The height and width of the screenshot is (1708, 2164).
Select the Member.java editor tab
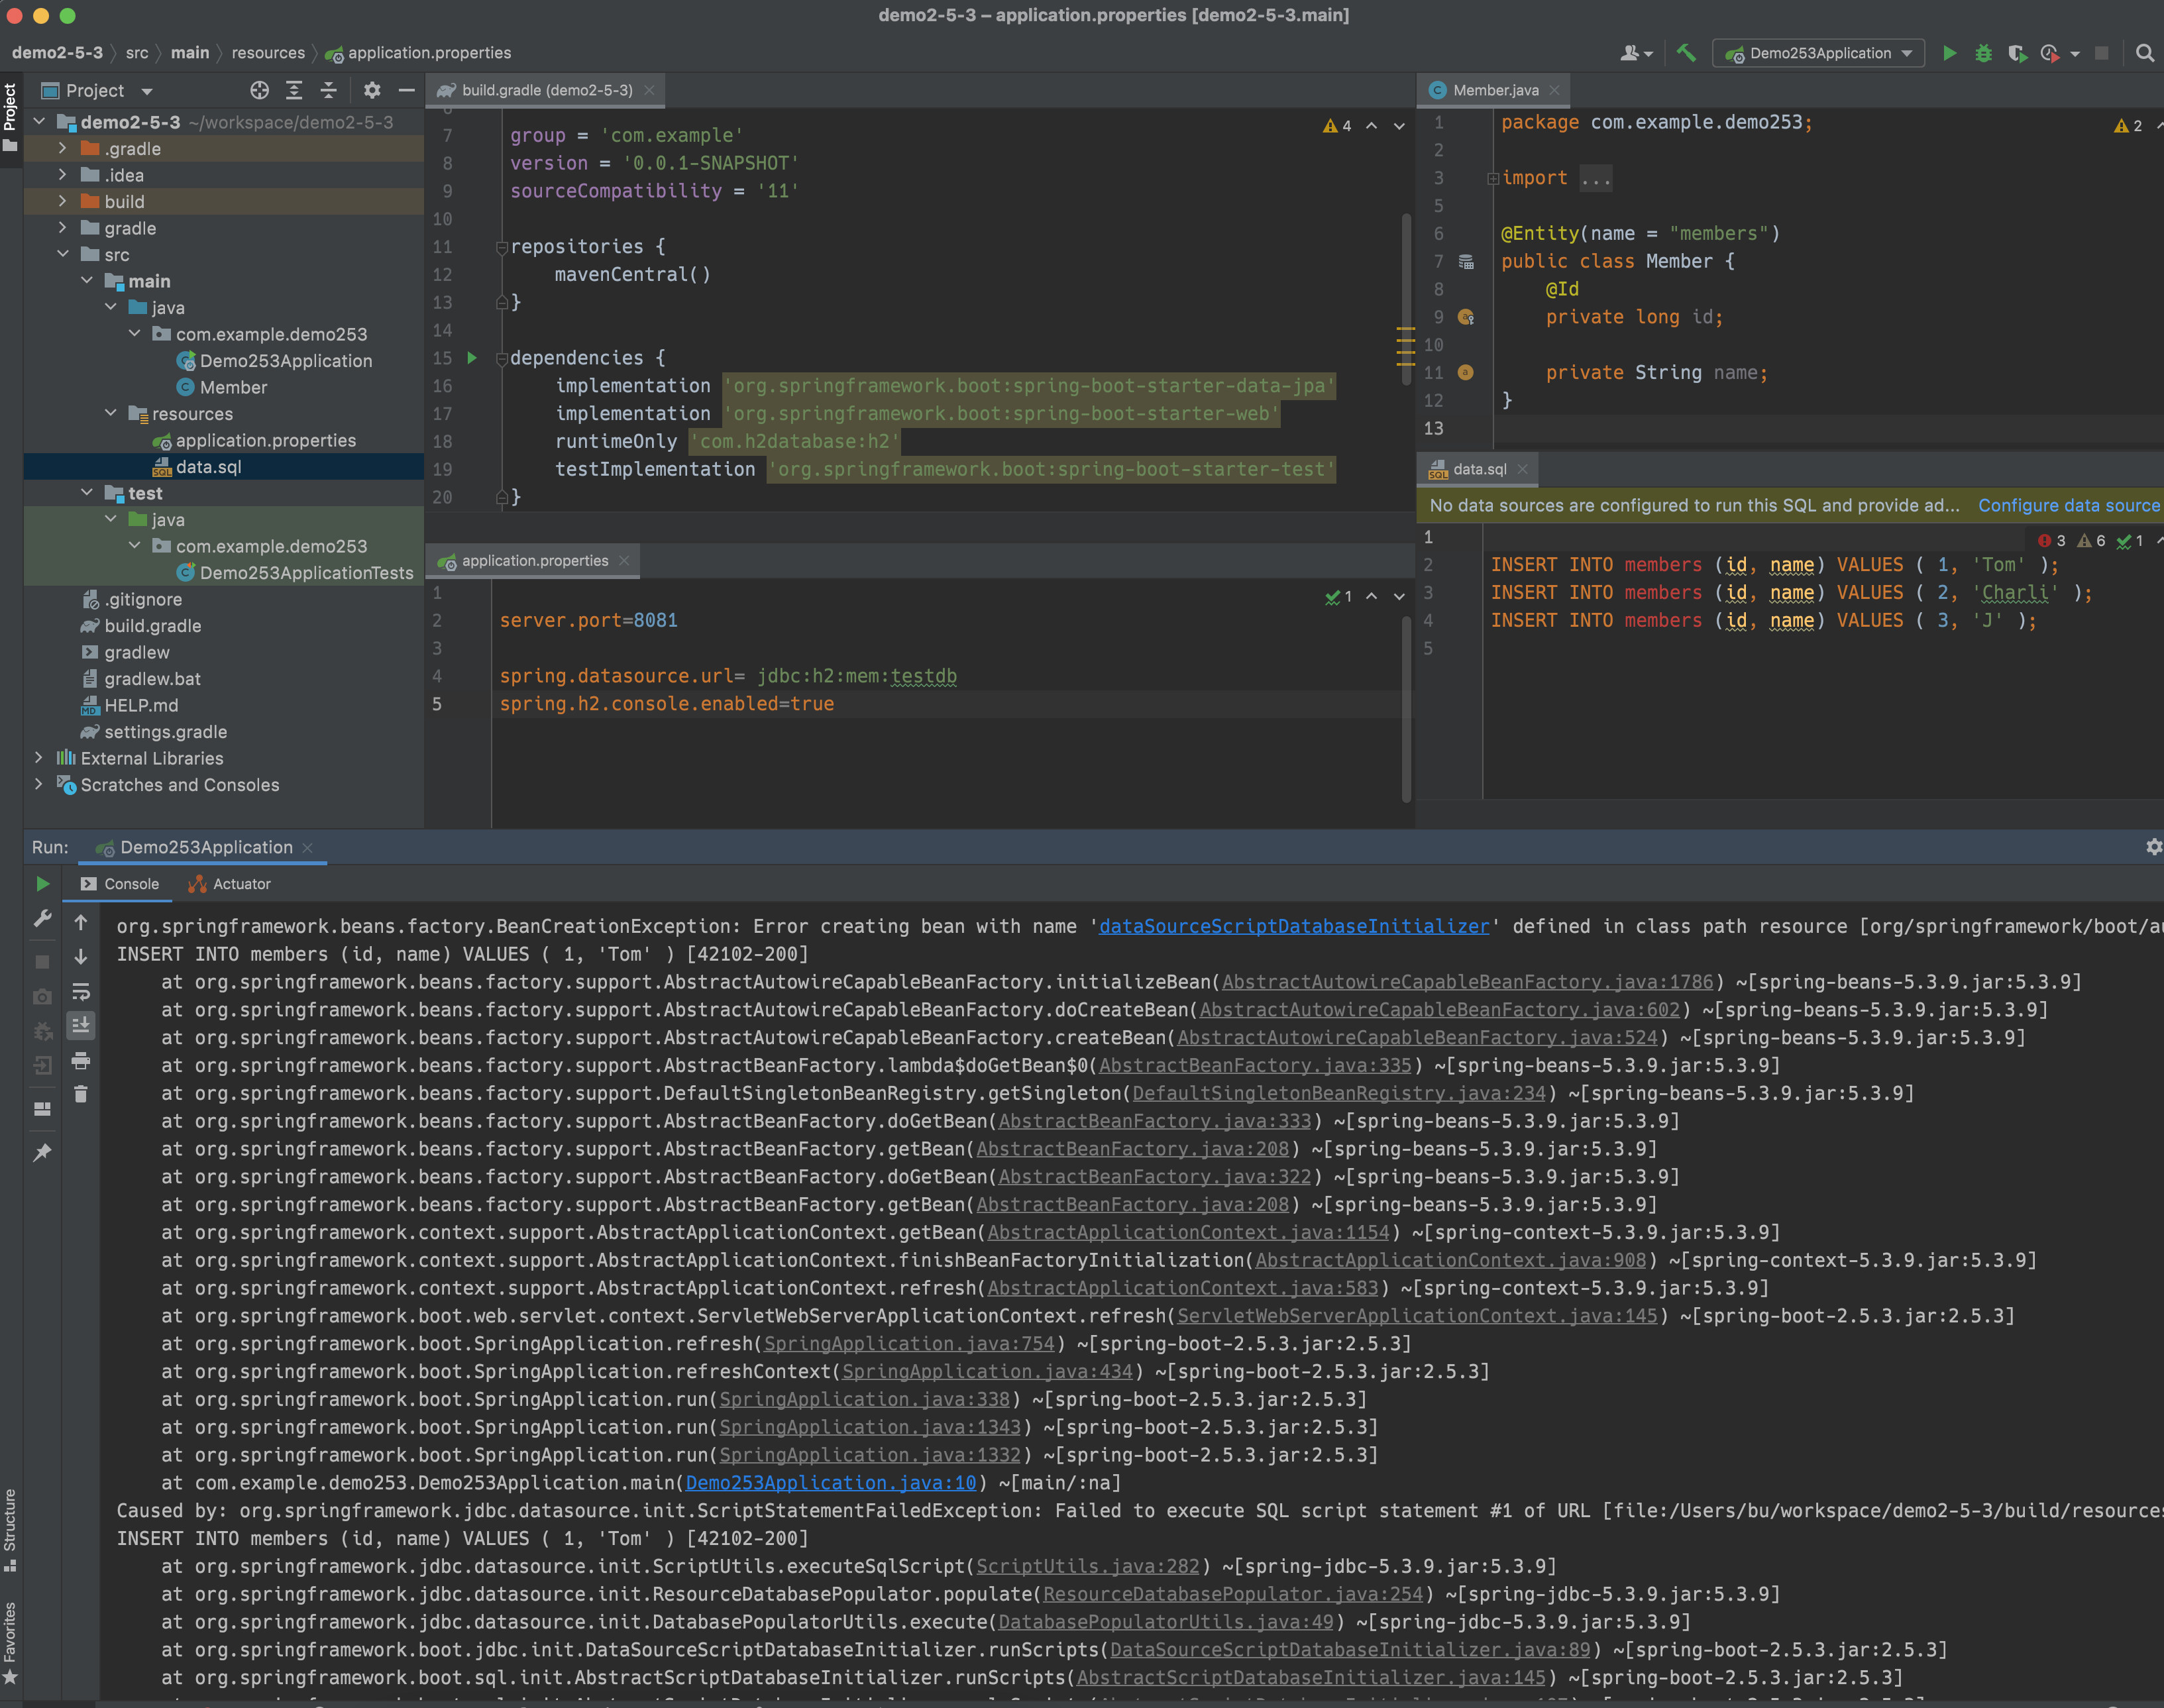coord(1494,90)
